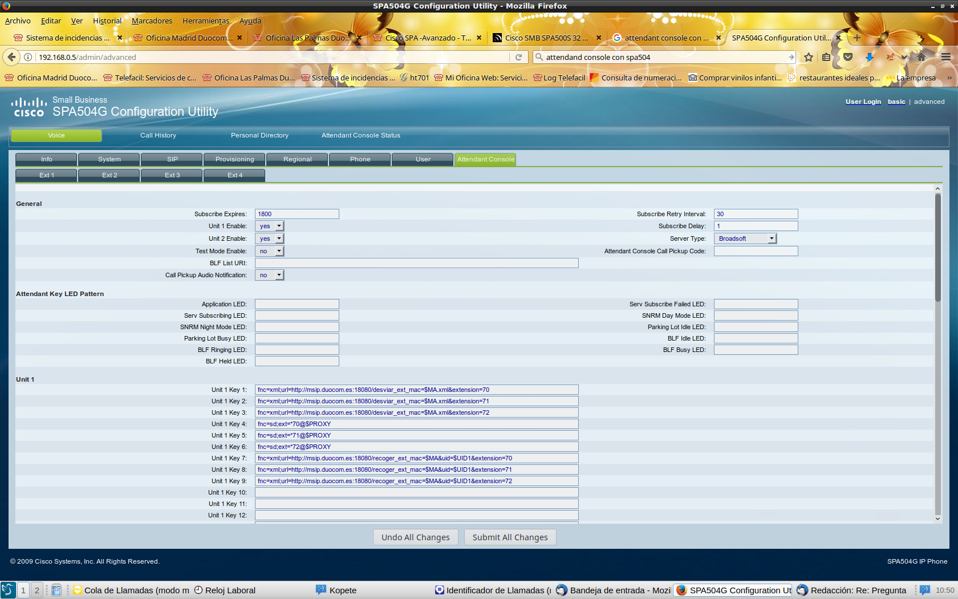Viewport: 958px width, 599px height.
Task: Open the Firefox hamburger menu
Action: 946,57
